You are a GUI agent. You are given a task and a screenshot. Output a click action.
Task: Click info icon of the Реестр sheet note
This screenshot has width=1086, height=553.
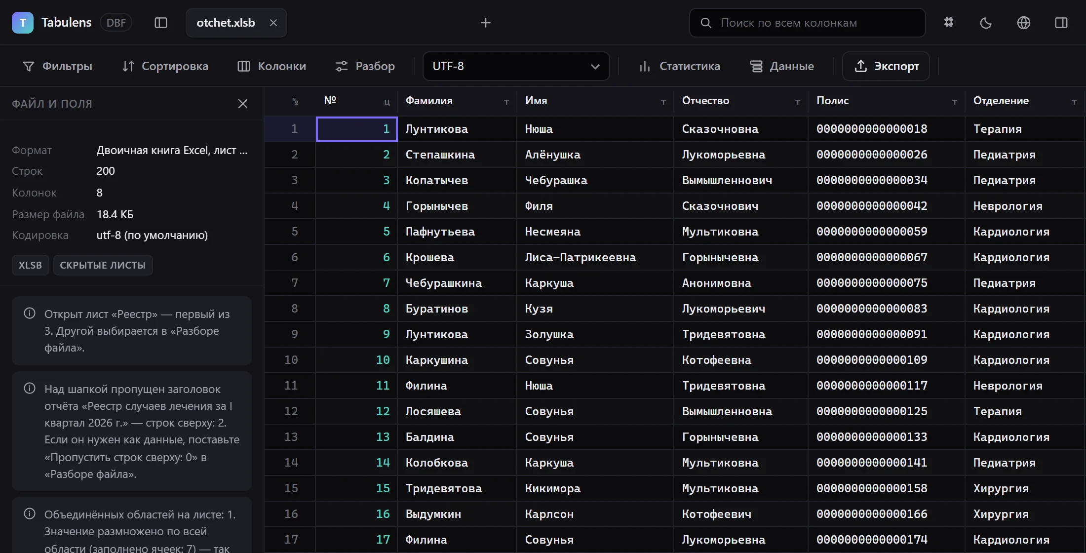tap(30, 314)
